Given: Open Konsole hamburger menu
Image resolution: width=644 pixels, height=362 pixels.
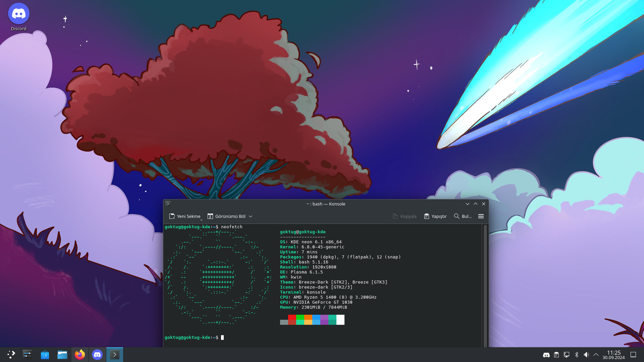Looking at the screenshot, I should click(481, 216).
